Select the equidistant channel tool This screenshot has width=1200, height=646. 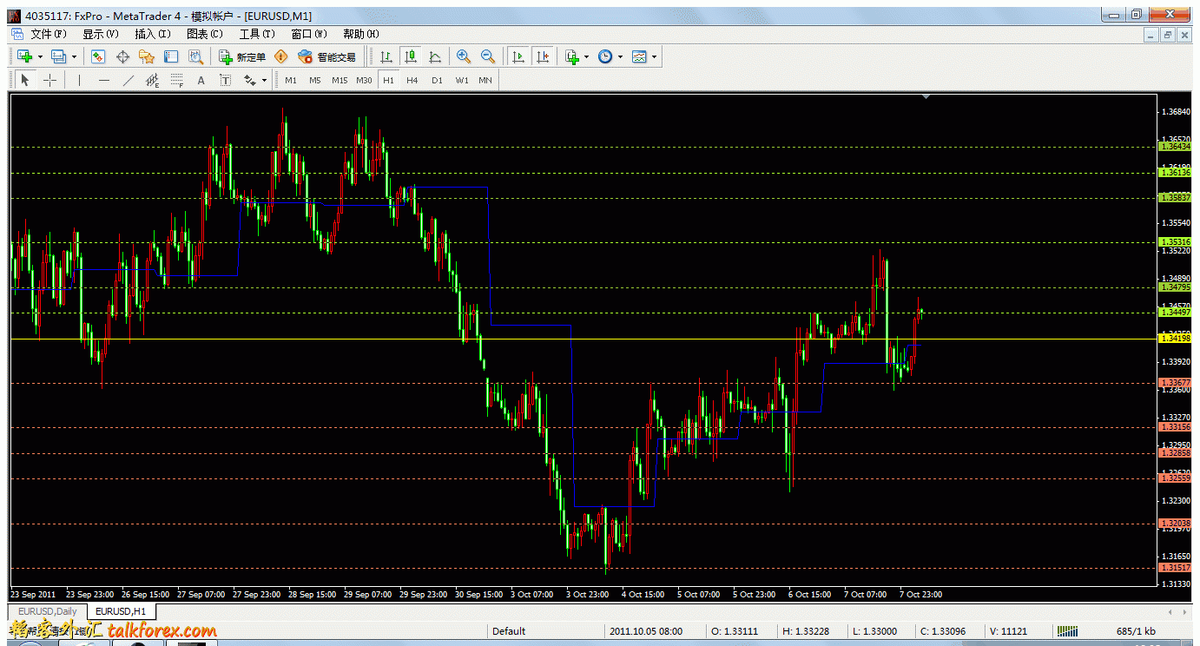(x=153, y=80)
